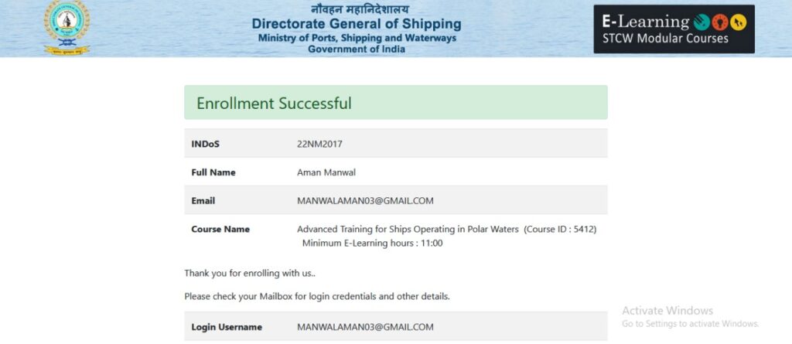Image resolution: width=792 pixels, height=344 pixels.
Task: Click the Course Name row label
Action: pos(220,230)
